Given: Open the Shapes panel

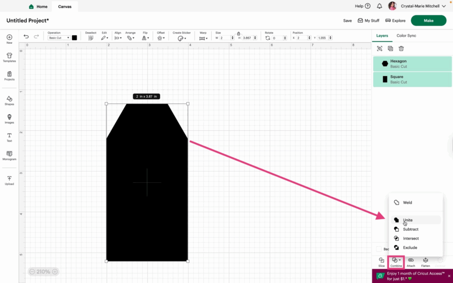Looking at the screenshot, I should tap(9, 100).
